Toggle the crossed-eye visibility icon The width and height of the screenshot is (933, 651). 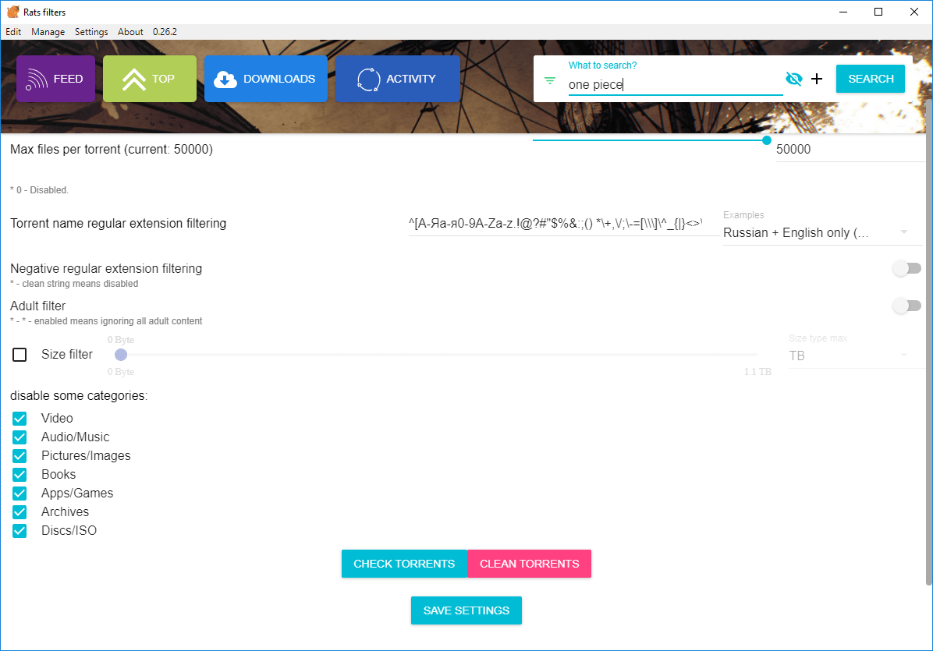pyautogui.click(x=794, y=79)
